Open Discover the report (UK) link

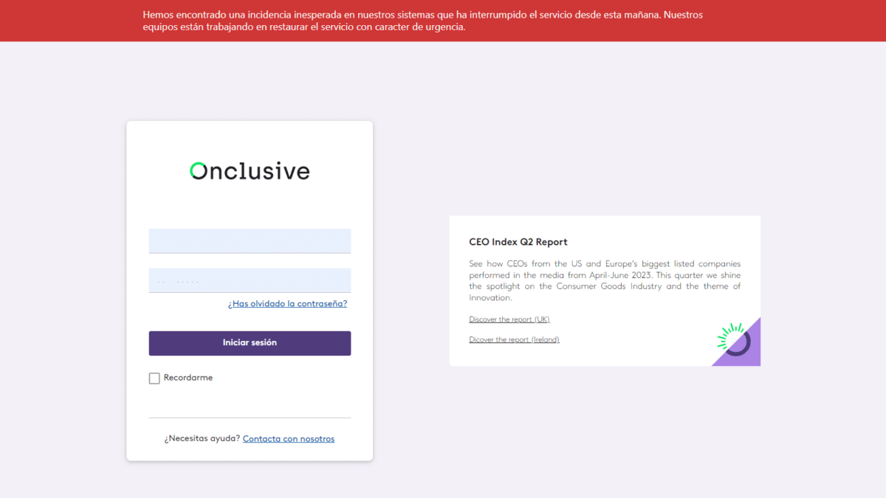point(509,319)
